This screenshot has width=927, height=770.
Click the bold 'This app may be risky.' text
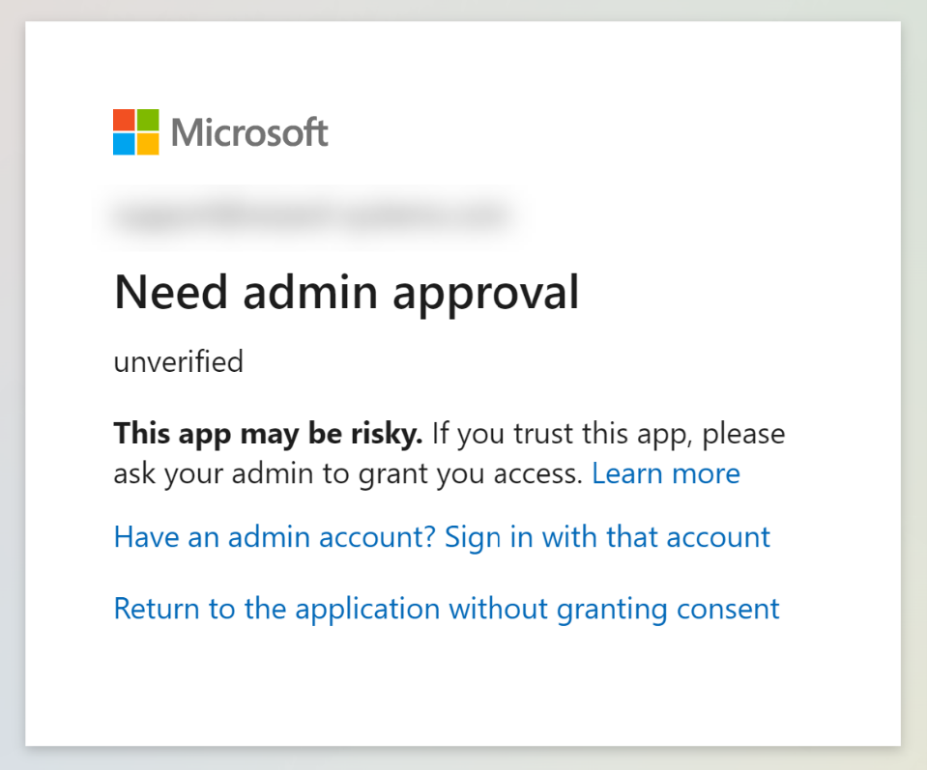[269, 435]
